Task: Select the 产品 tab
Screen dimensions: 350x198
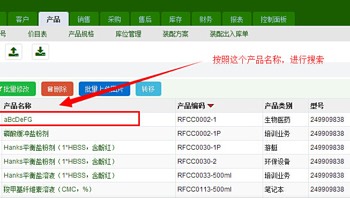Action: click(54, 19)
